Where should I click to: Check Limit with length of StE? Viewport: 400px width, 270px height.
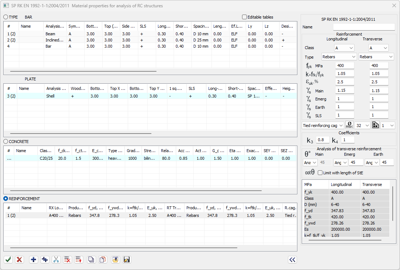coord(320,172)
